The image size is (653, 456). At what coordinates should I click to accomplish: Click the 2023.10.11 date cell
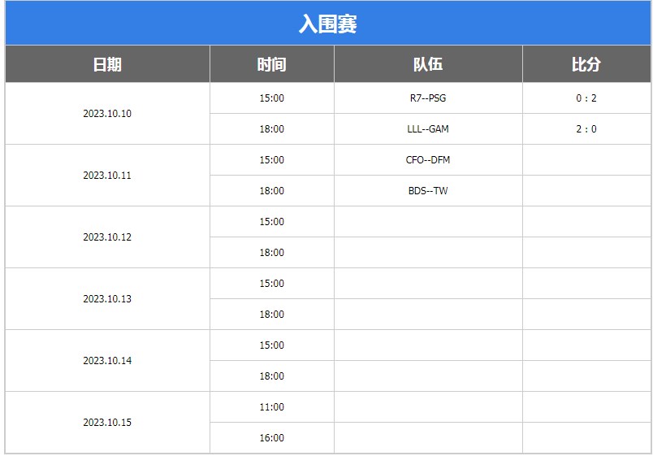[107, 176]
